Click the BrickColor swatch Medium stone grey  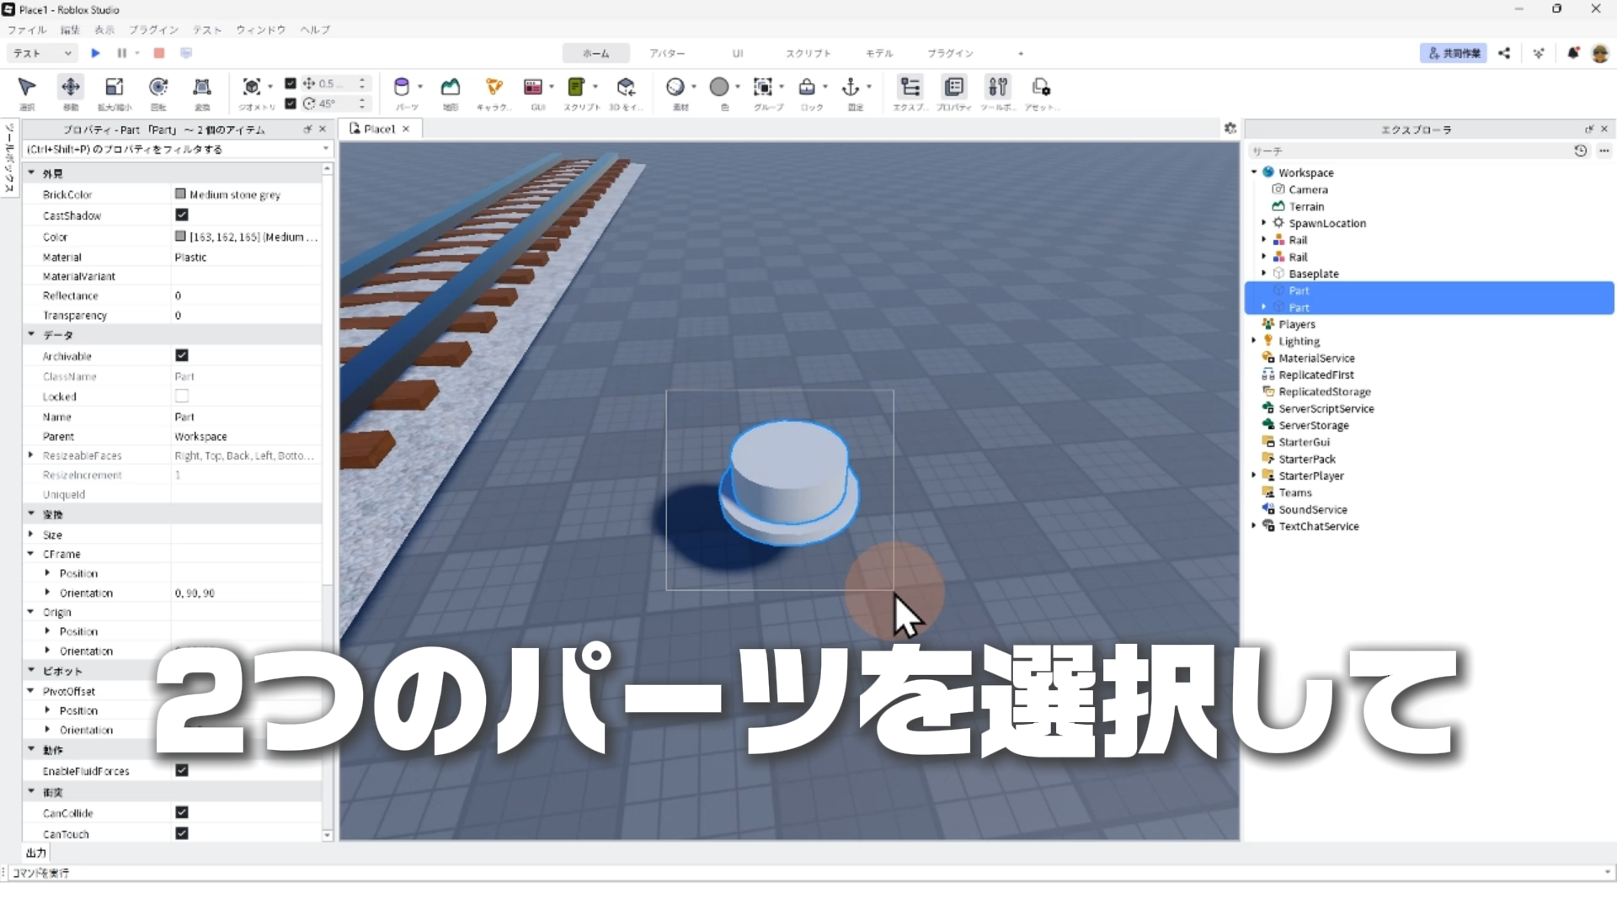click(x=180, y=194)
